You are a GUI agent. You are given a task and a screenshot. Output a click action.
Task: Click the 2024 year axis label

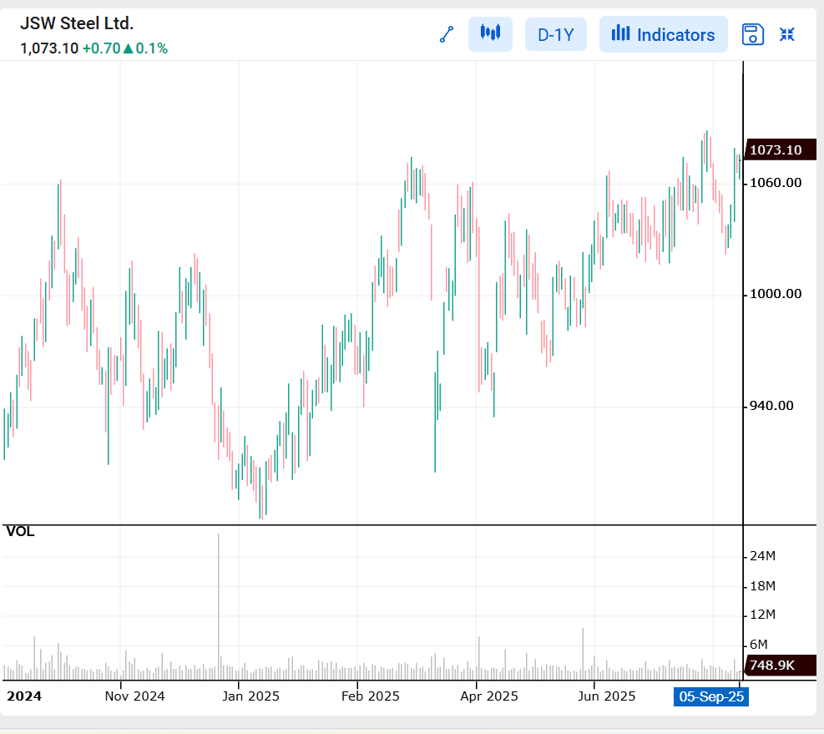point(24,696)
